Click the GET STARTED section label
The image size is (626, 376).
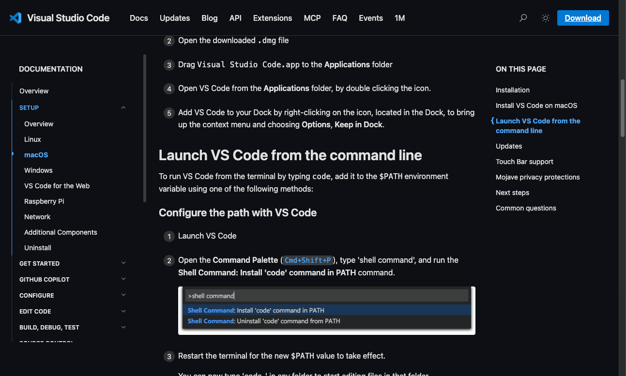tap(39, 263)
